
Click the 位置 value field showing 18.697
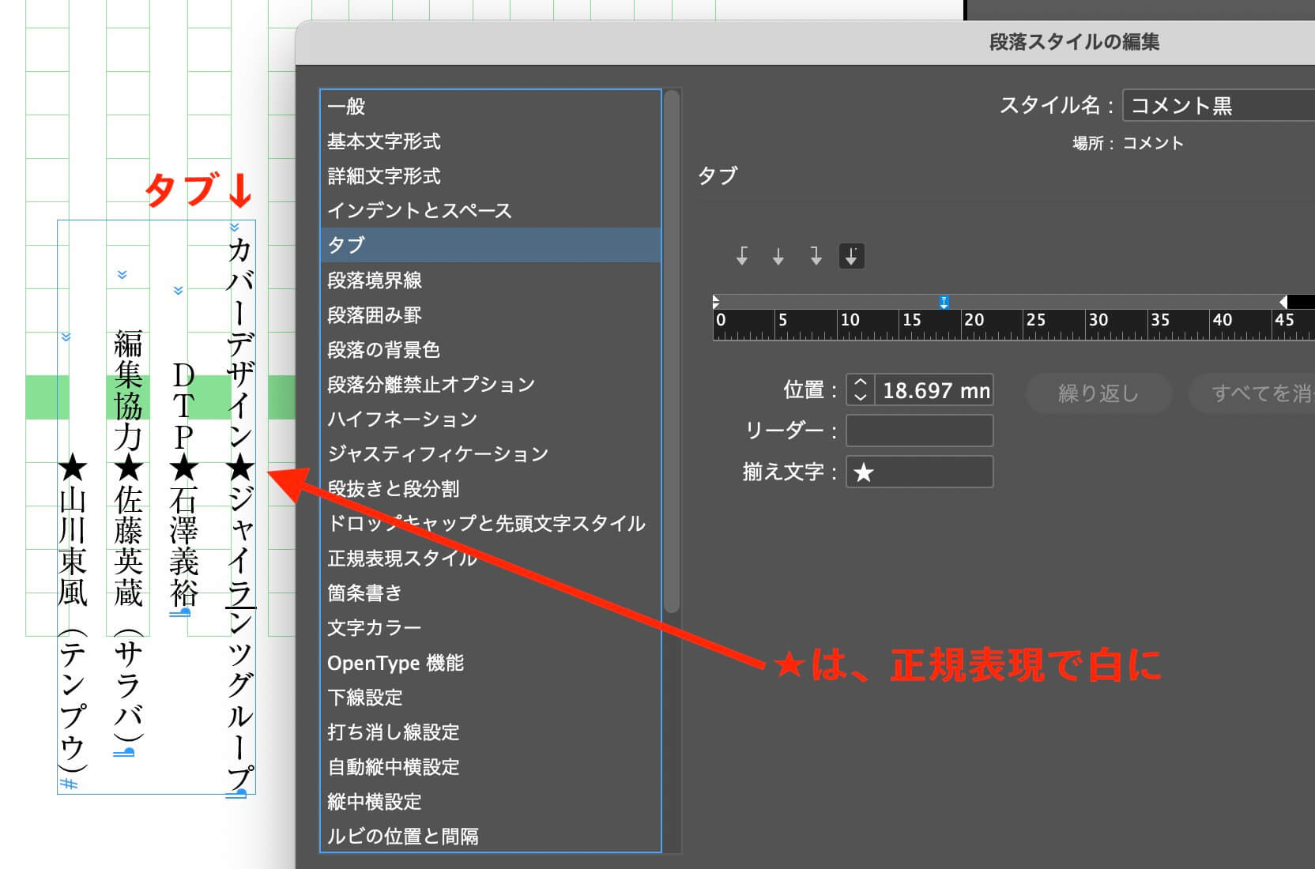pos(934,390)
